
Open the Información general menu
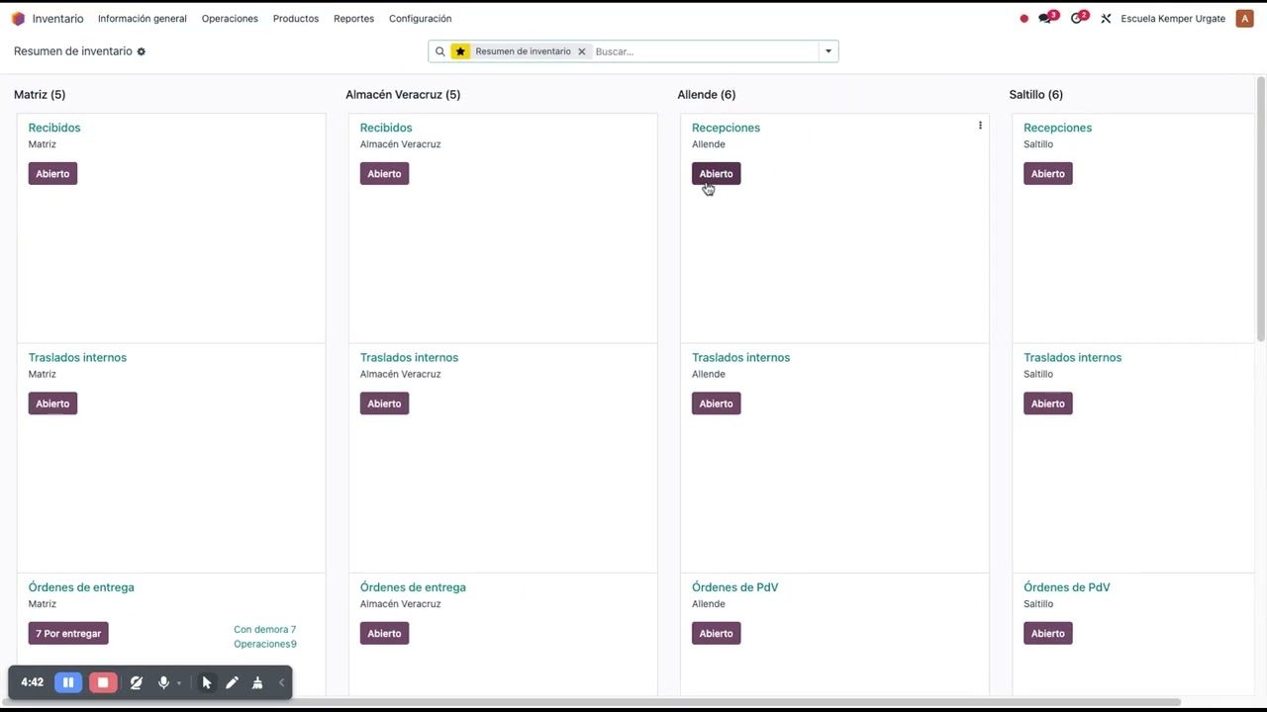(x=143, y=19)
